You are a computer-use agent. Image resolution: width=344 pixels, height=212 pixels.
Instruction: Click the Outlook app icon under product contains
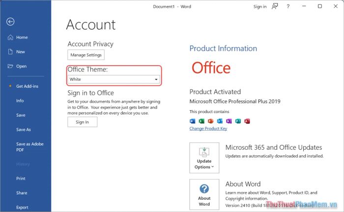[x=220, y=121]
